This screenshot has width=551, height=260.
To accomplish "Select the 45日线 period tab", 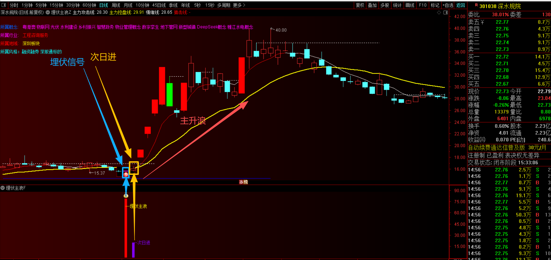I will click(159, 5).
